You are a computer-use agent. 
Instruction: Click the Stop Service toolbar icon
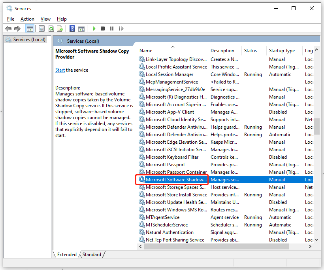[x=103, y=29]
